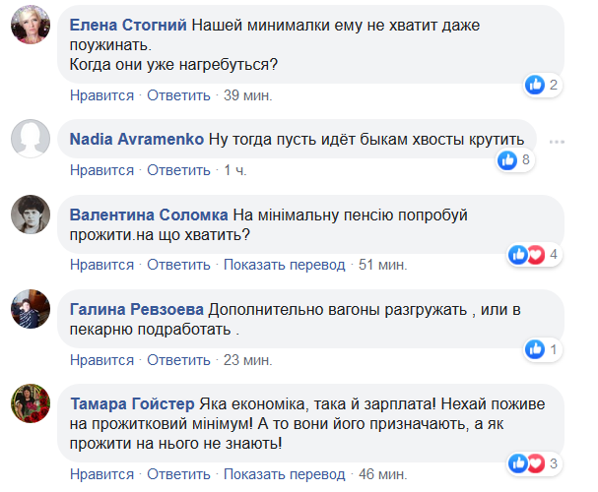This screenshot has height=492, width=598.
Task: Click the 39 мин. timestamp
Action: coord(247,95)
